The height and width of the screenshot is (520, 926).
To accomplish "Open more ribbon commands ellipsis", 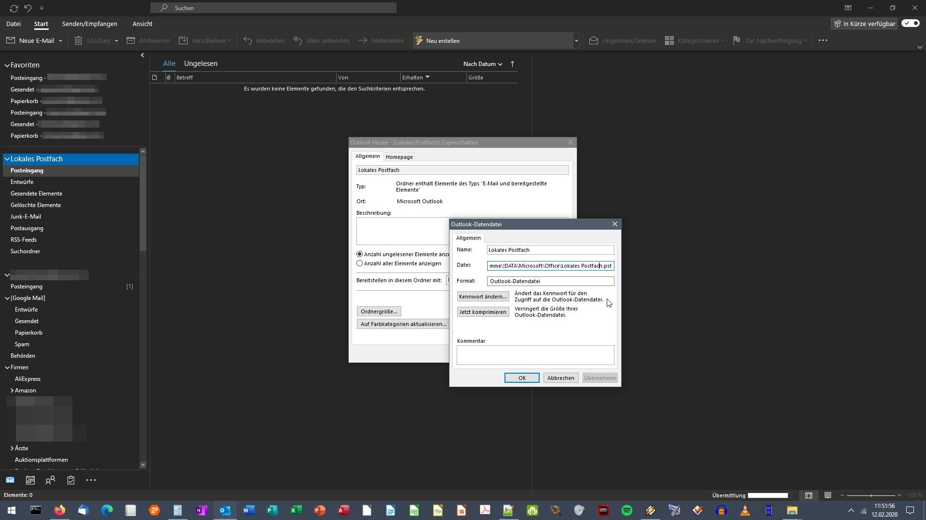I will (x=823, y=41).
